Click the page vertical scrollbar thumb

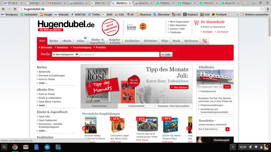pos(269,27)
